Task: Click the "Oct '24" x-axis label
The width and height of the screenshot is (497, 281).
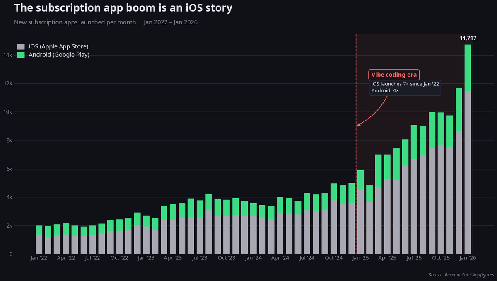Action: 334,258
